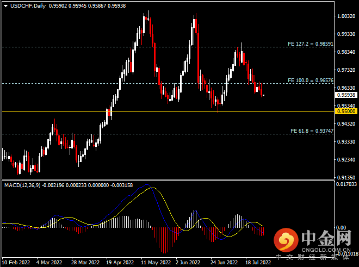Select the 0.94320 price axis label

point(346,123)
